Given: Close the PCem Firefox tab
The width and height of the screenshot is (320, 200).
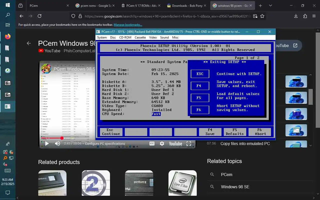Looking at the screenshot, I should [x=67, y=5].
